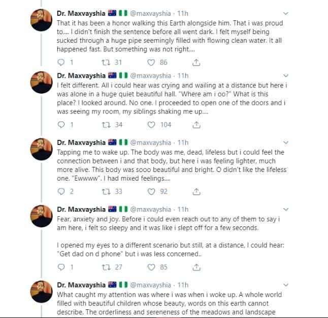Like the tweet showing 92 likes
Screen dimensions: 328x318
151,192
